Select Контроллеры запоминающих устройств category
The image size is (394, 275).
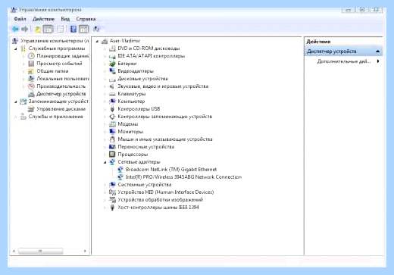(165, 117)
